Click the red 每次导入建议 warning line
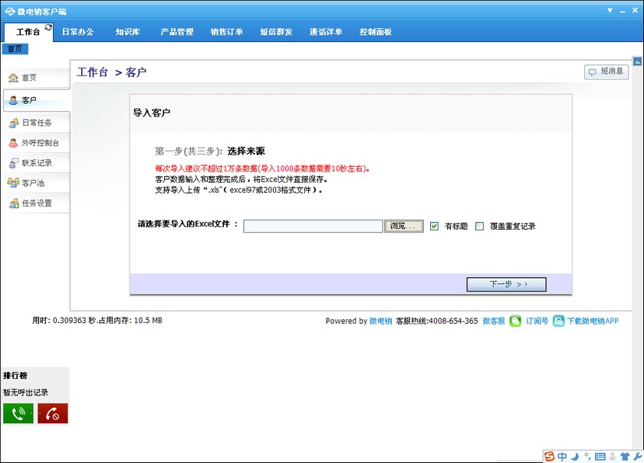 (262, 168)
